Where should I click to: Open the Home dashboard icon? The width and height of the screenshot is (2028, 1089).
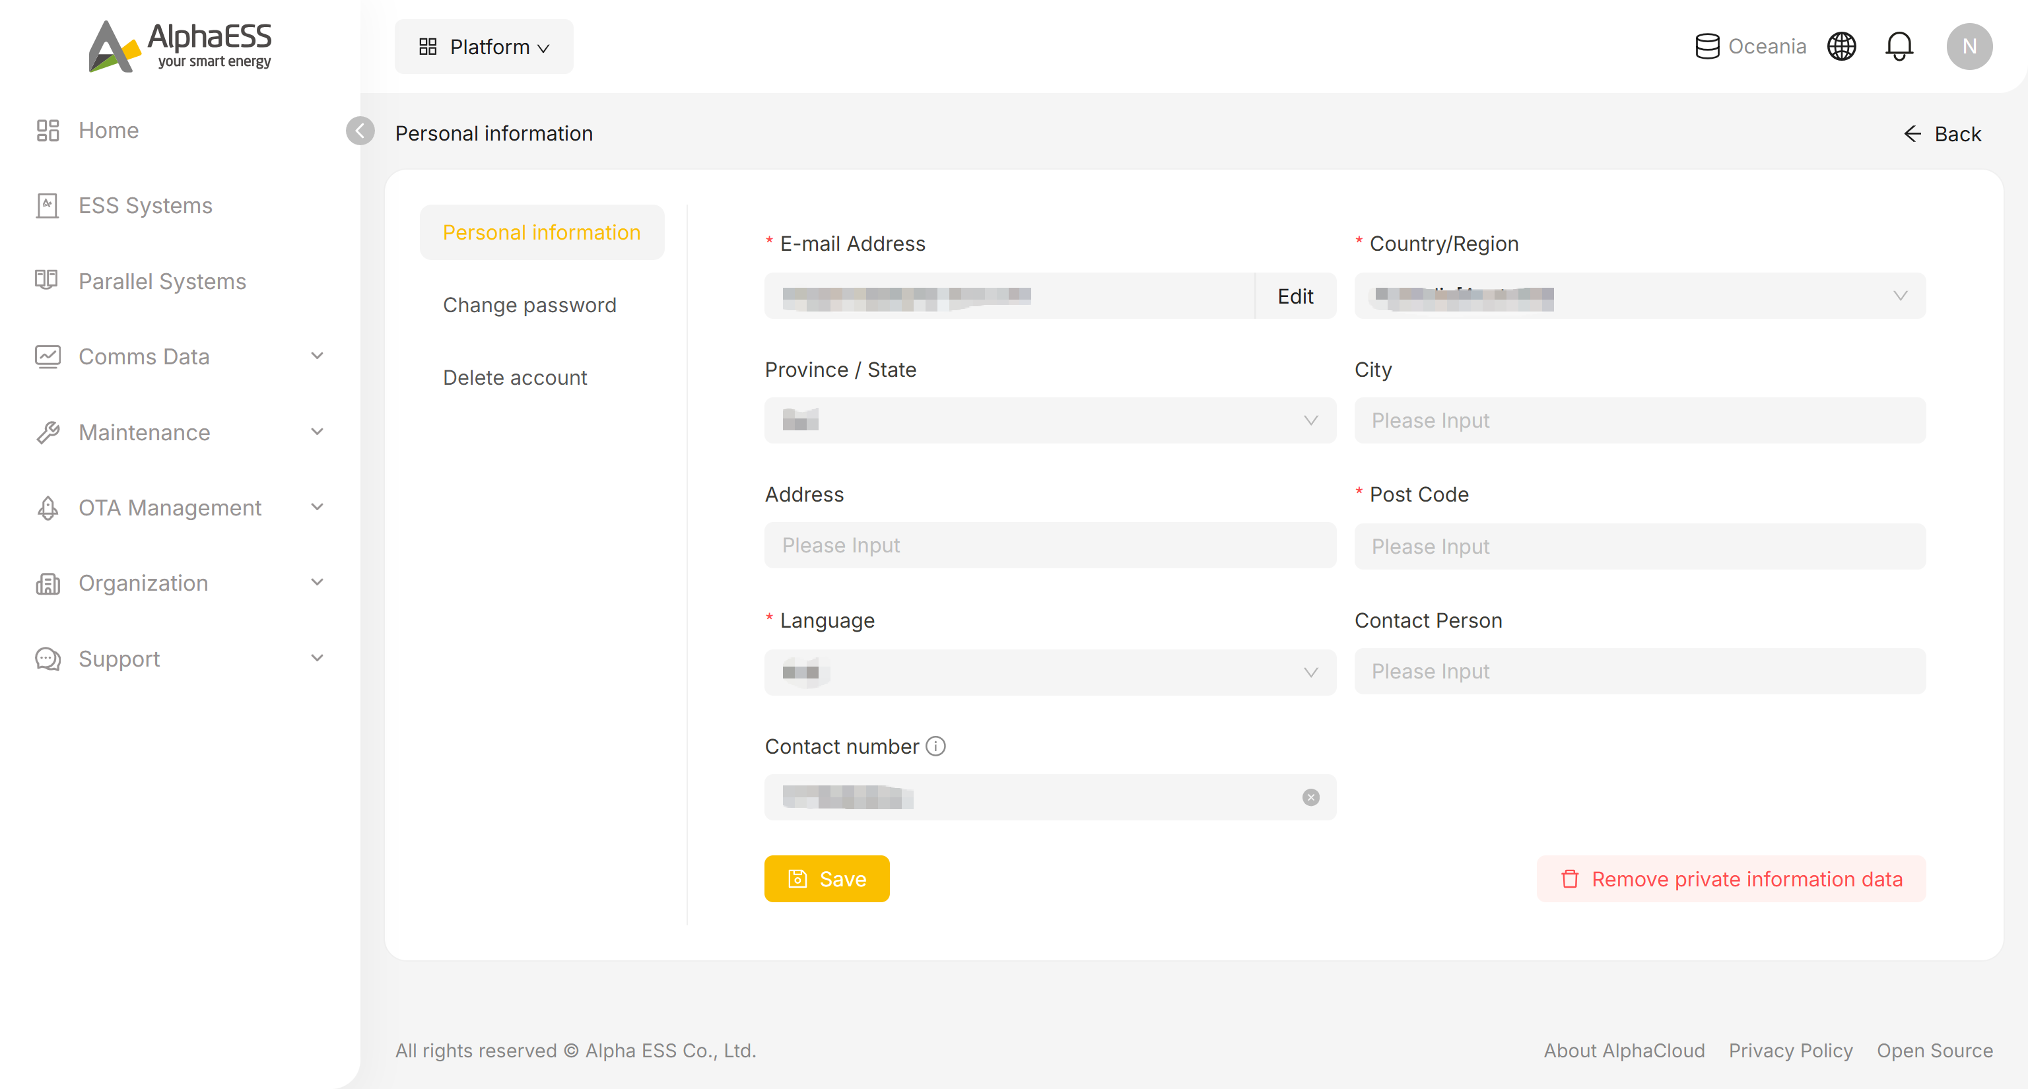tap(48, 130)
